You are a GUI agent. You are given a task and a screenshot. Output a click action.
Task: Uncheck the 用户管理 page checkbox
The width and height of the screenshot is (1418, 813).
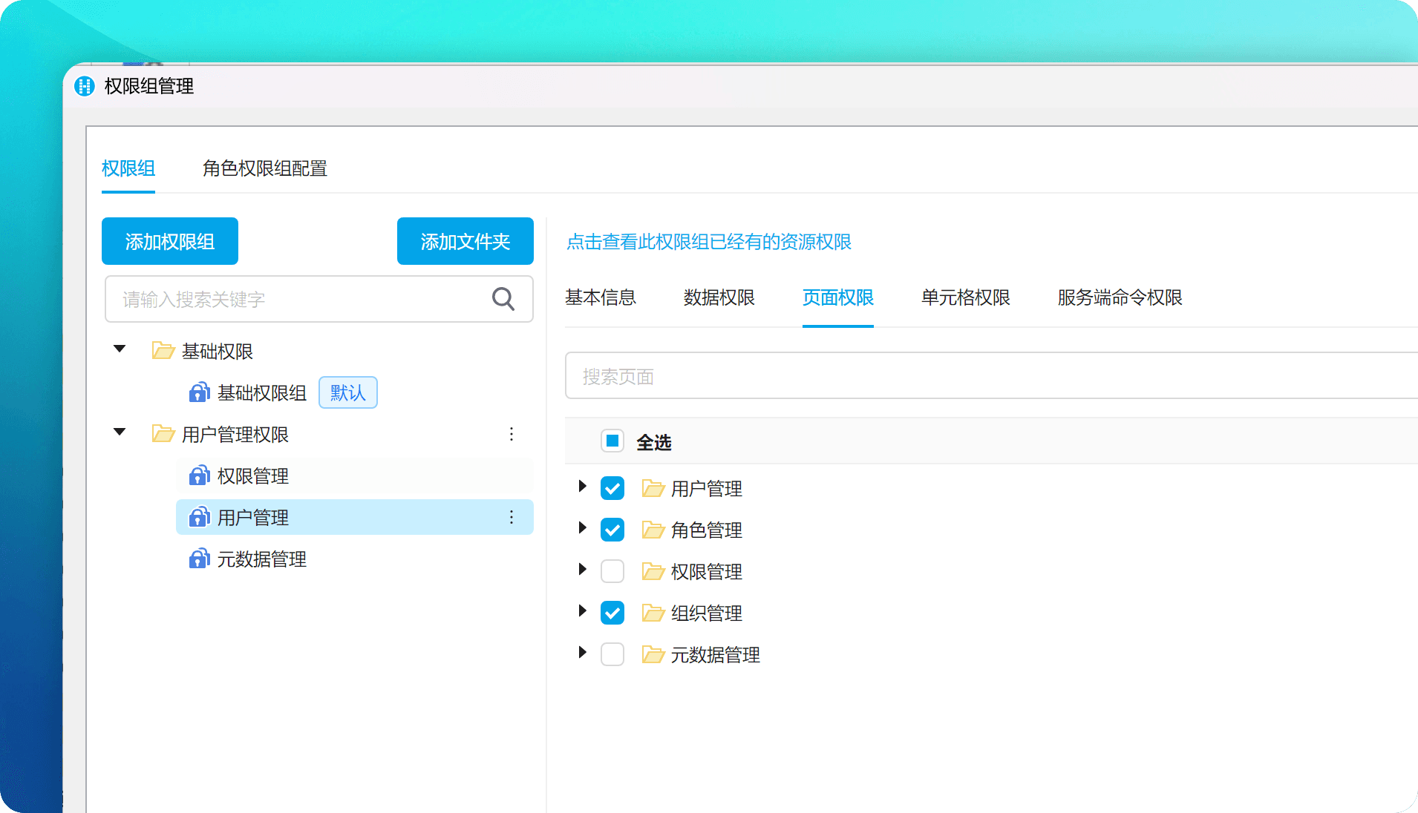612,488
